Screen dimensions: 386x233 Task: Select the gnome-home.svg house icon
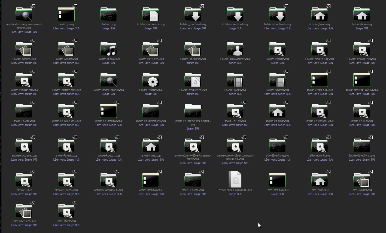coord(151,145)
